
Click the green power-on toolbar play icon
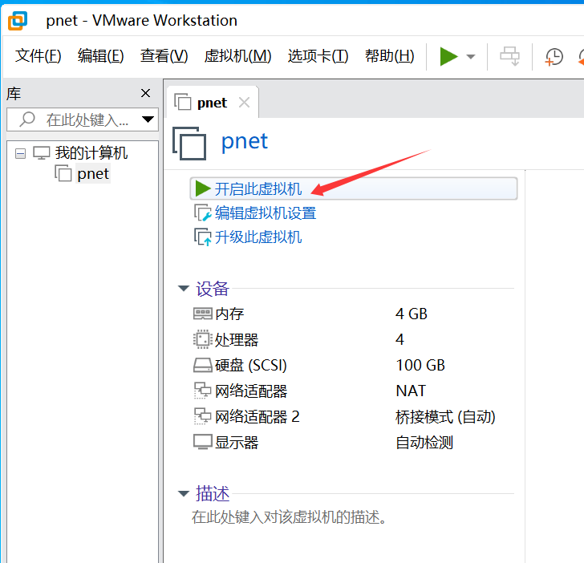(448, 56)
